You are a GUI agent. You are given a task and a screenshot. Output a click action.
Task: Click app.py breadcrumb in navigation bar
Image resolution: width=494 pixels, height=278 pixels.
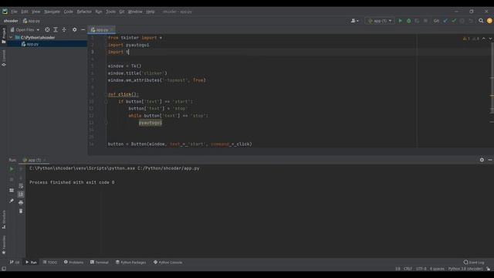(x=32, y=21)
